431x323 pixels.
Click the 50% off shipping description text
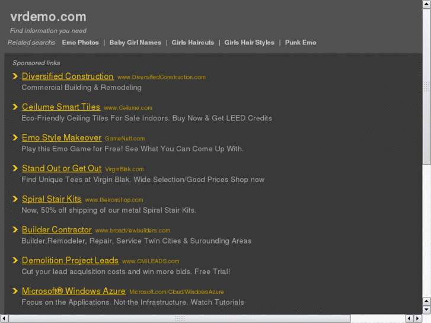click(x=109, y=210)
